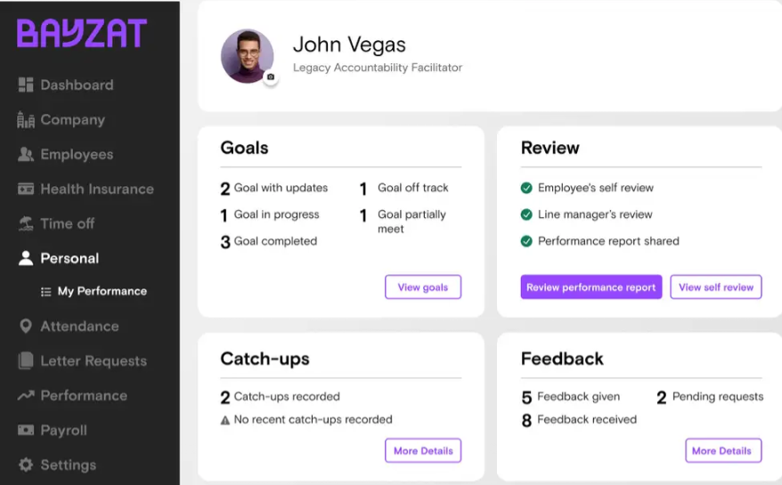Click the View goals button

423,287
